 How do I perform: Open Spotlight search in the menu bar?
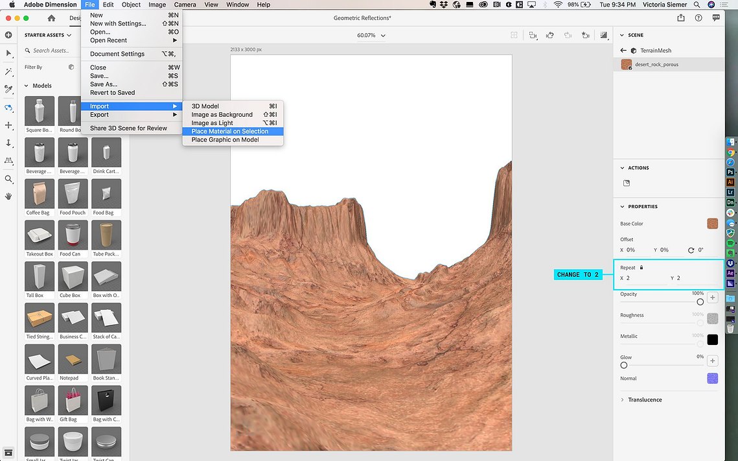click(697, 5)
